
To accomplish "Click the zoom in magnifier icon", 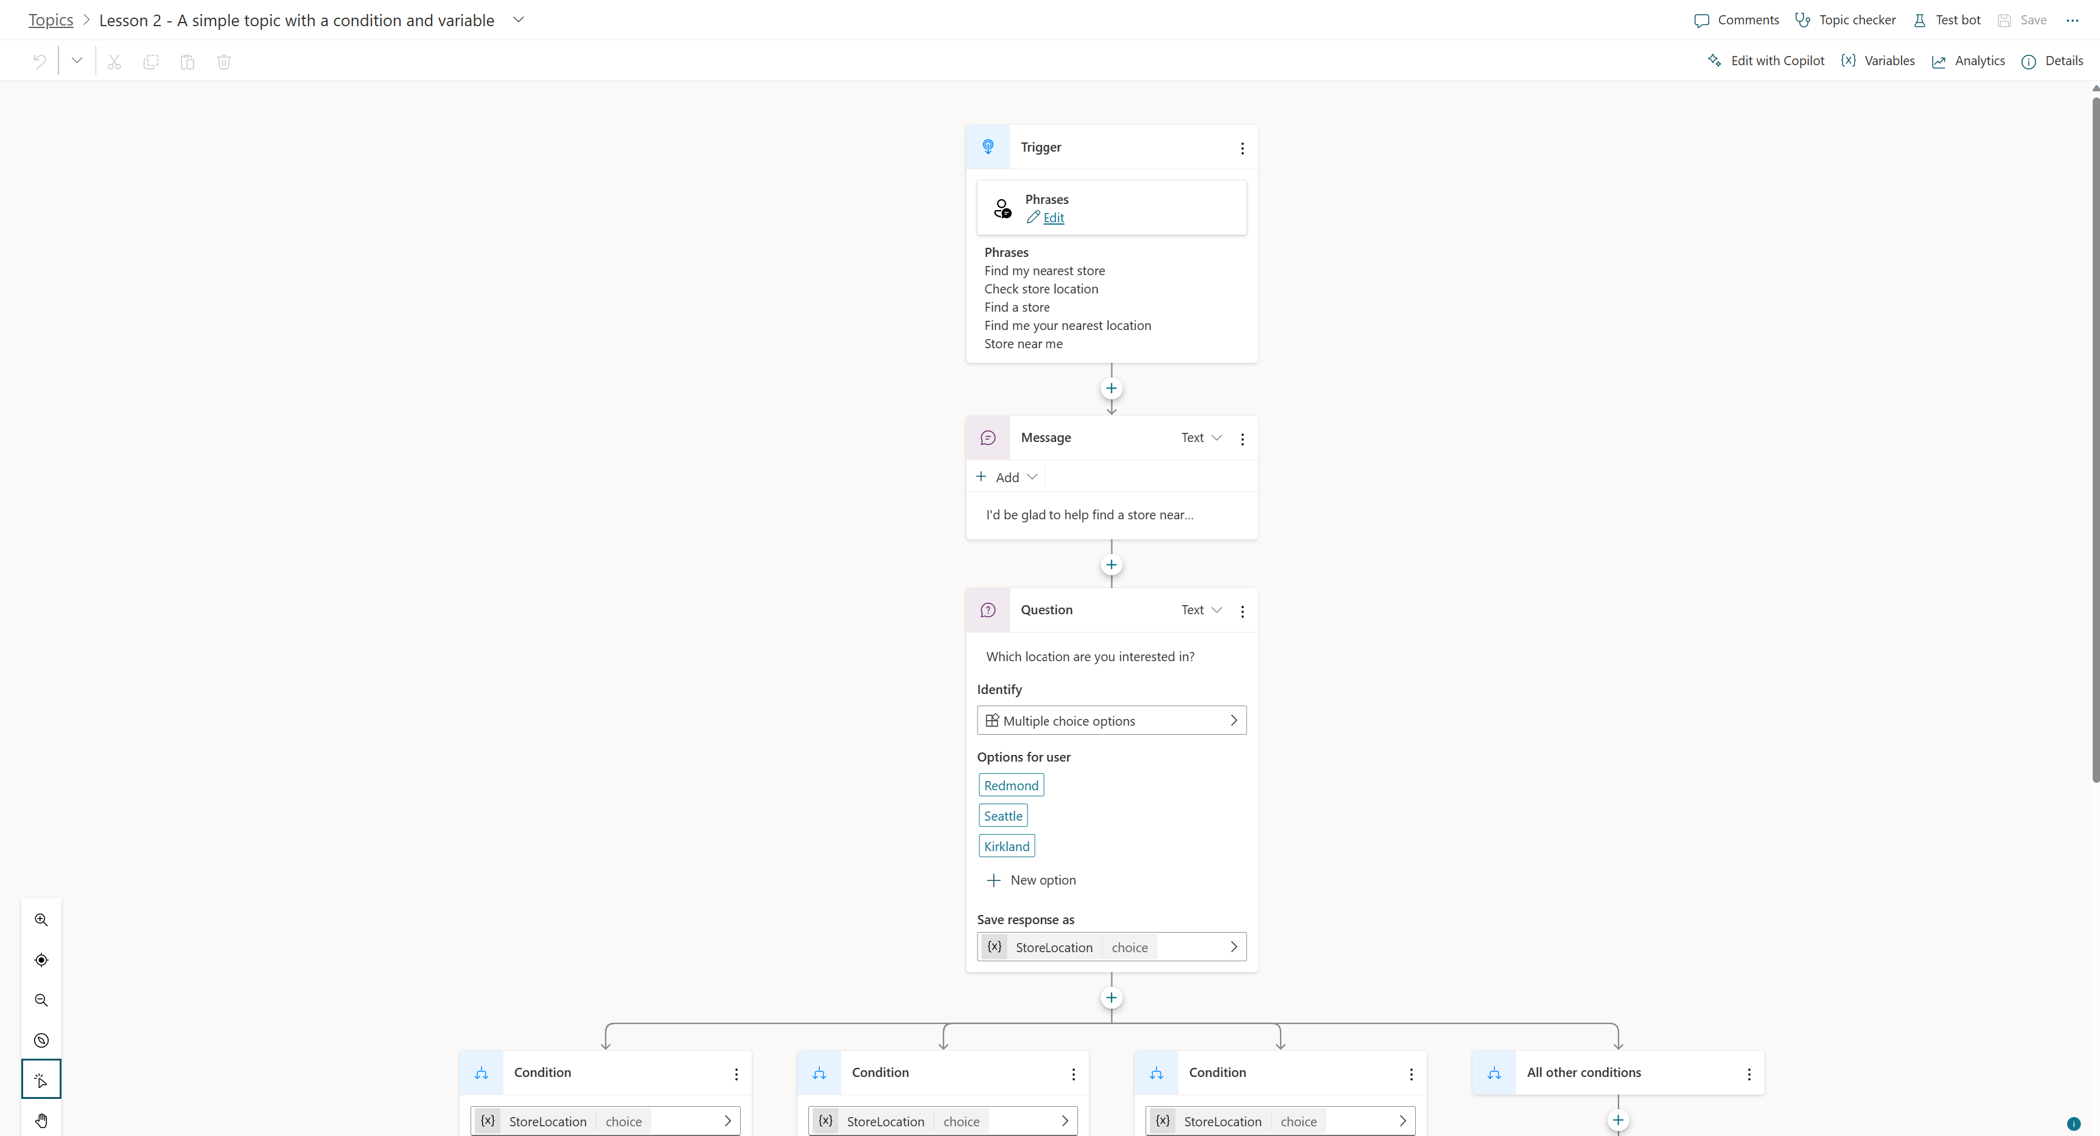I will [x=41, y=919].
